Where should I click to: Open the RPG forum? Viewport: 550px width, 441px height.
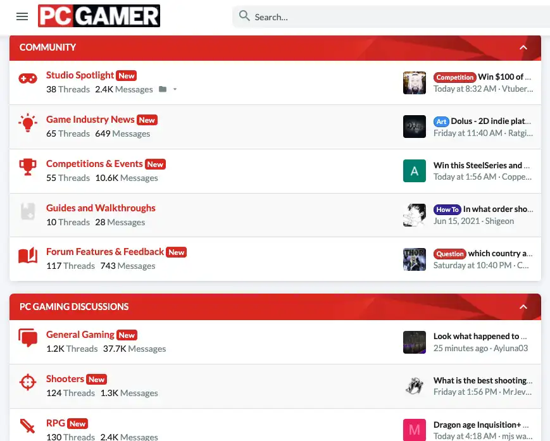point(56,423)
